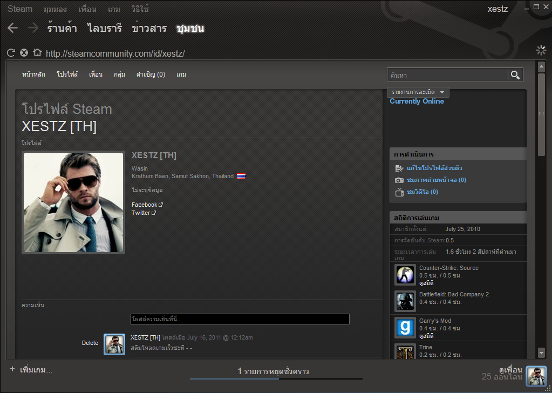552x393 pixels.
Task: Open the เกม menu in the top bar
Action: tap(114, 9)
